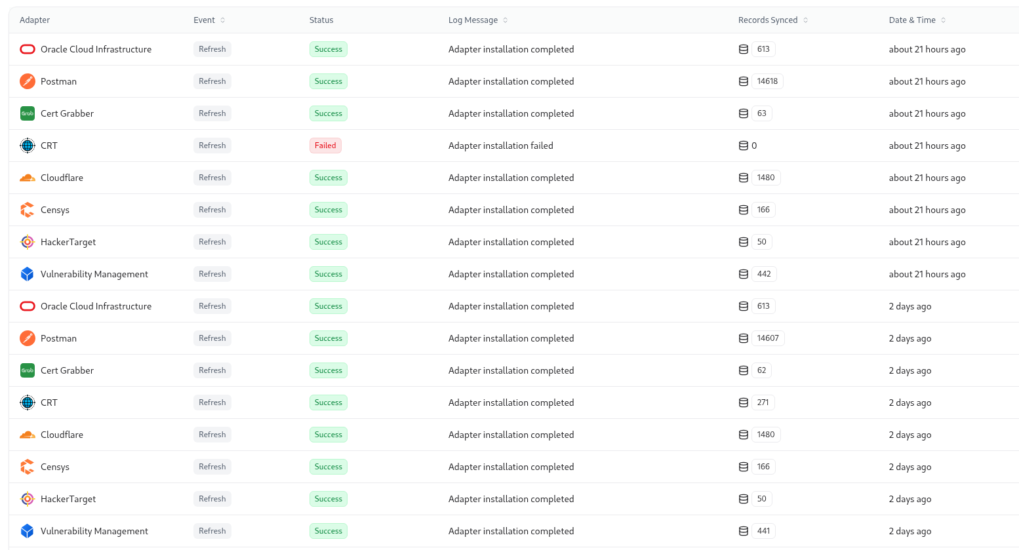The width and height of the screenshot is (1019, 550).
Task: Select the Censys name in the 2 days ago row
Action: point(55,467)
